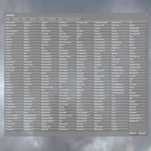
Task: Select the Fireplace button
Action: [32, 79]
